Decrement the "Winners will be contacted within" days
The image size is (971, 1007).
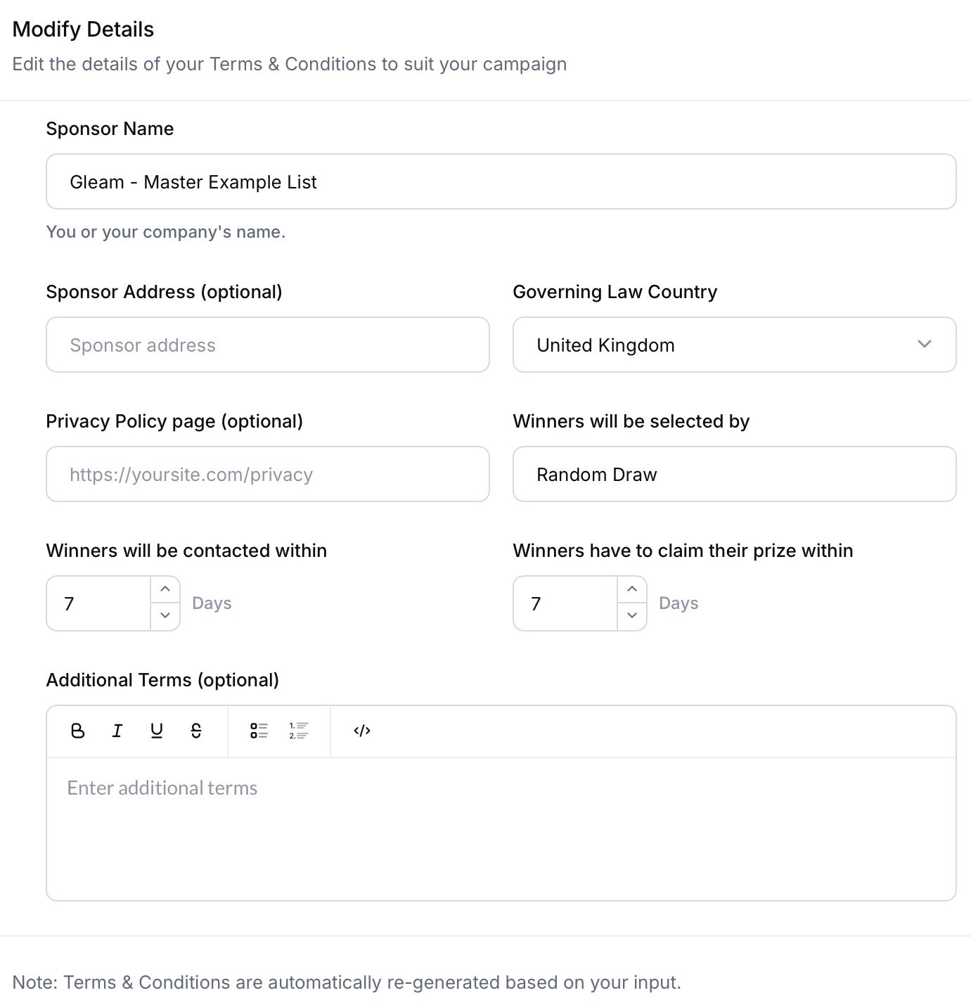click(166, 616)
